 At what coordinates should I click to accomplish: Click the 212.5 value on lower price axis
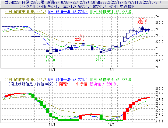click(x=159, y=122)
